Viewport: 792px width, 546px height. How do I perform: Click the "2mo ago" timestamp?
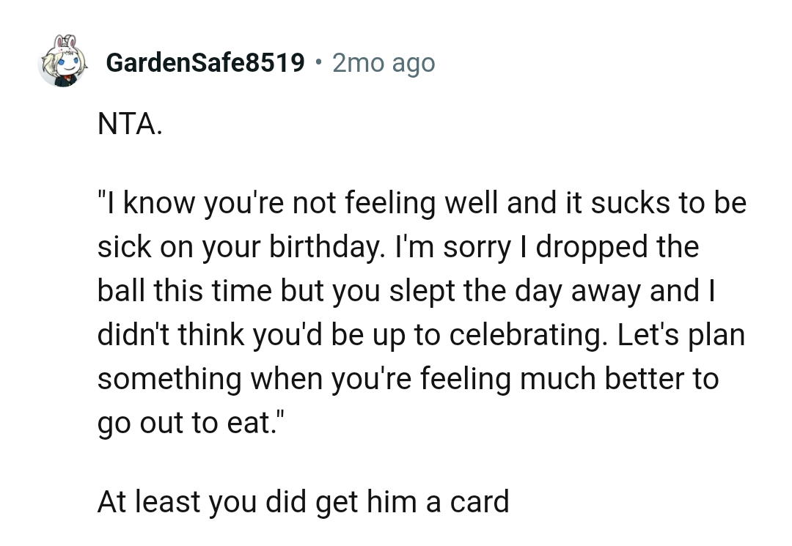click(x=384, y=63)
